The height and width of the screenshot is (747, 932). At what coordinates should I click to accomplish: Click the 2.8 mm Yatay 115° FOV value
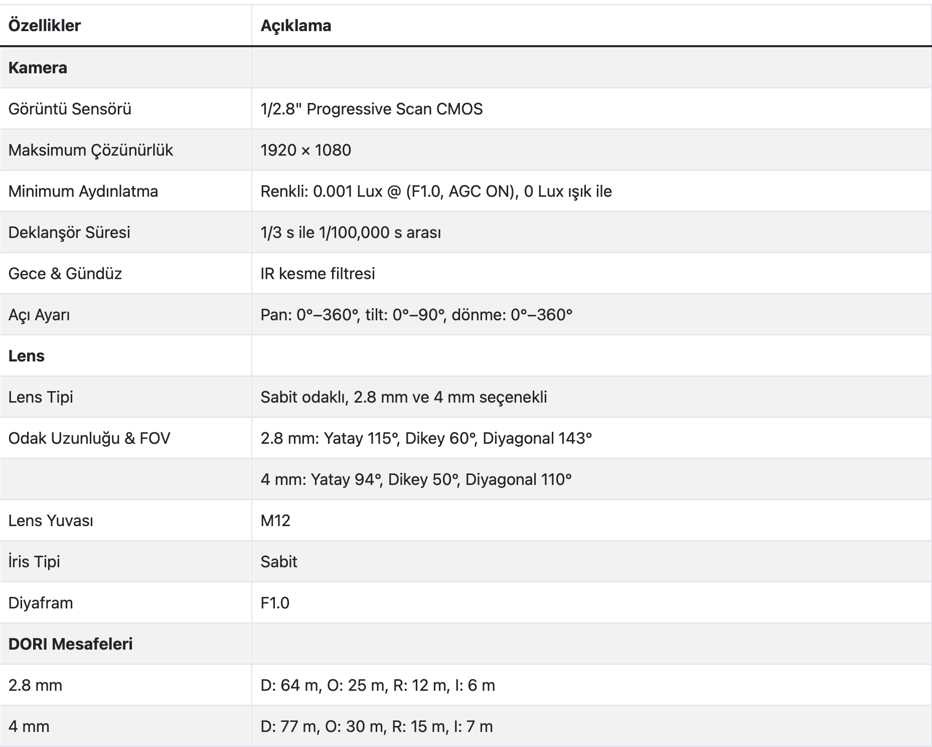[426, 438]
